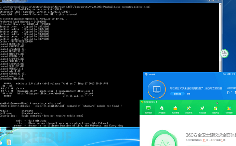Click the isolated count 1 link
236x146 pixels.
(222, 140)
